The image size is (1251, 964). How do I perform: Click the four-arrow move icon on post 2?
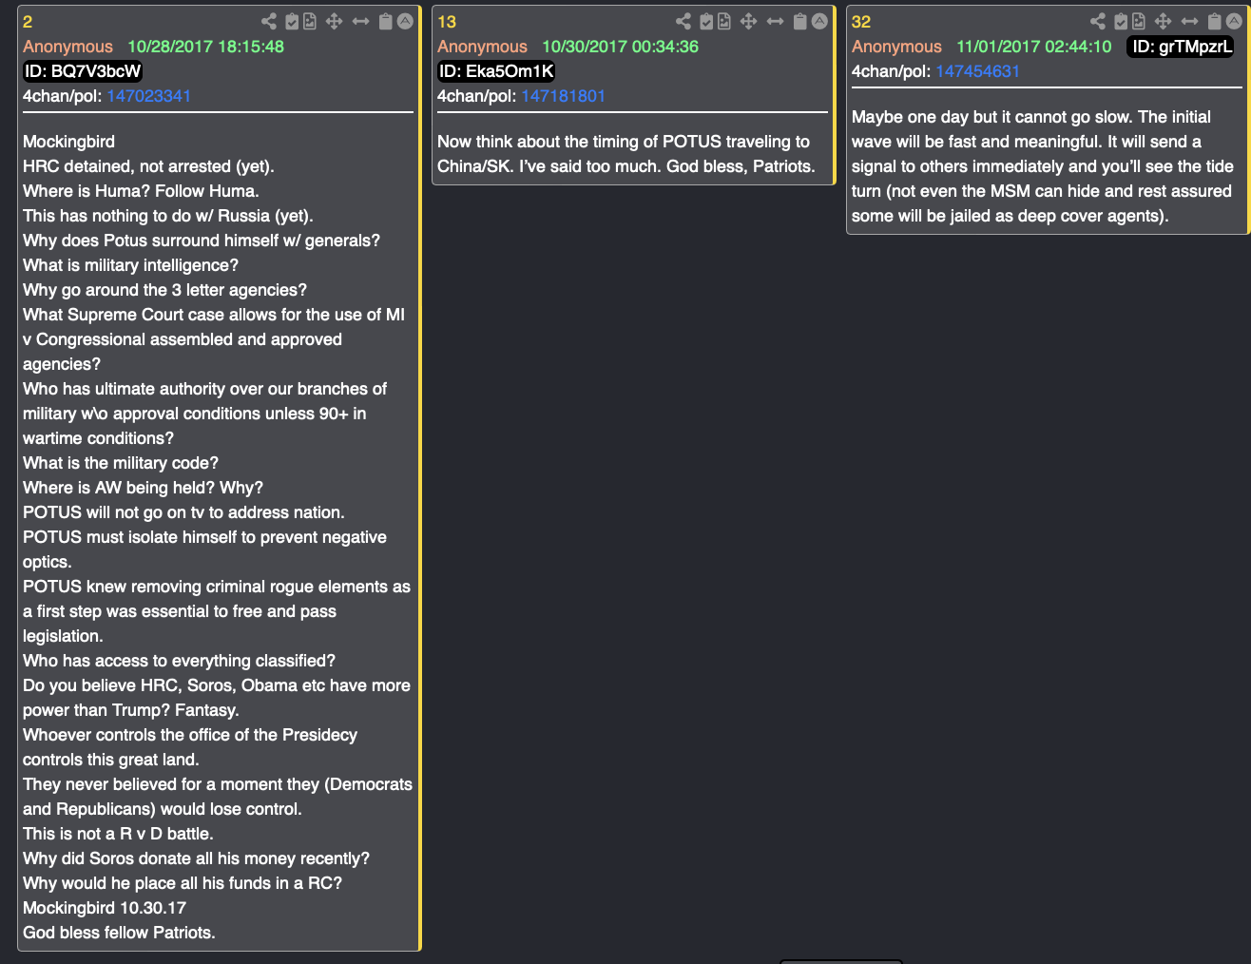point(334,21)
